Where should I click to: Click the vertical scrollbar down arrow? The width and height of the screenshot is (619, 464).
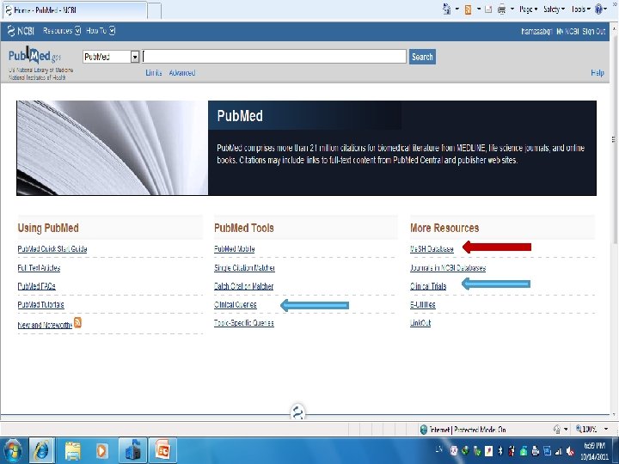coord(614,415)
